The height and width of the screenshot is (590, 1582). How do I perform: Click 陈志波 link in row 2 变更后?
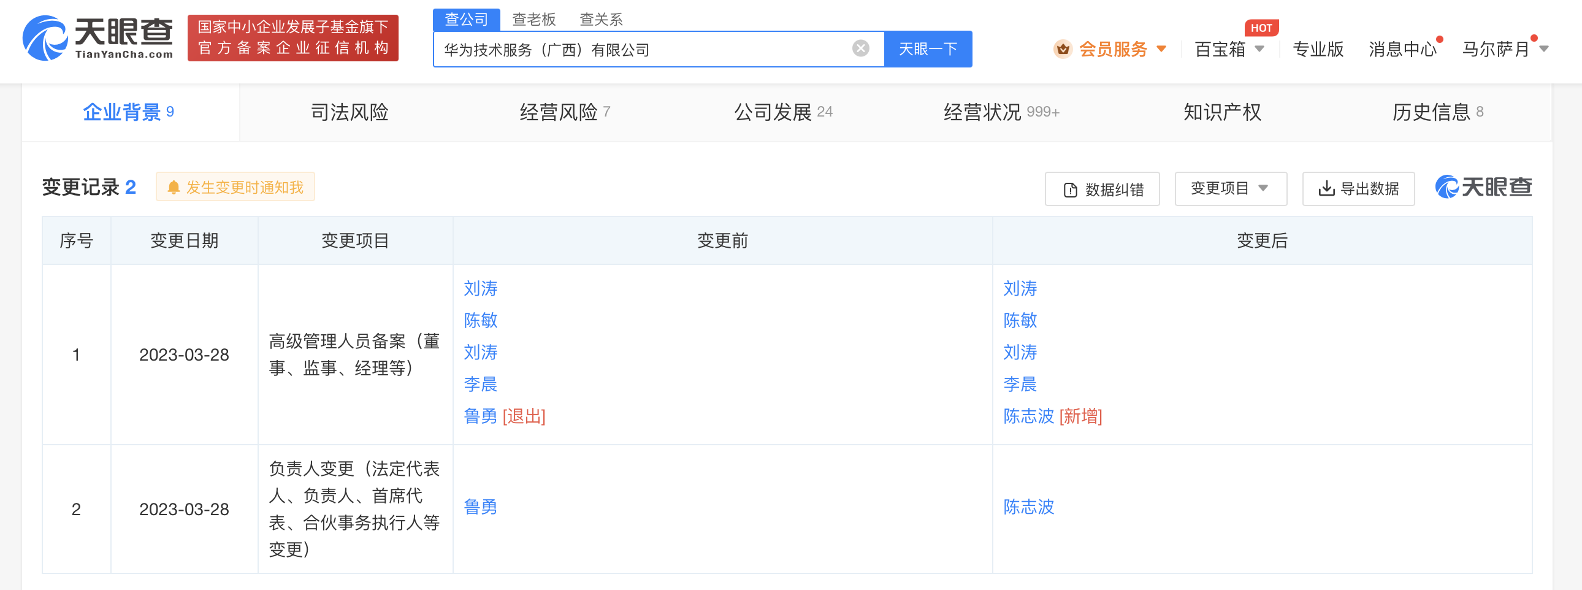1029,507
